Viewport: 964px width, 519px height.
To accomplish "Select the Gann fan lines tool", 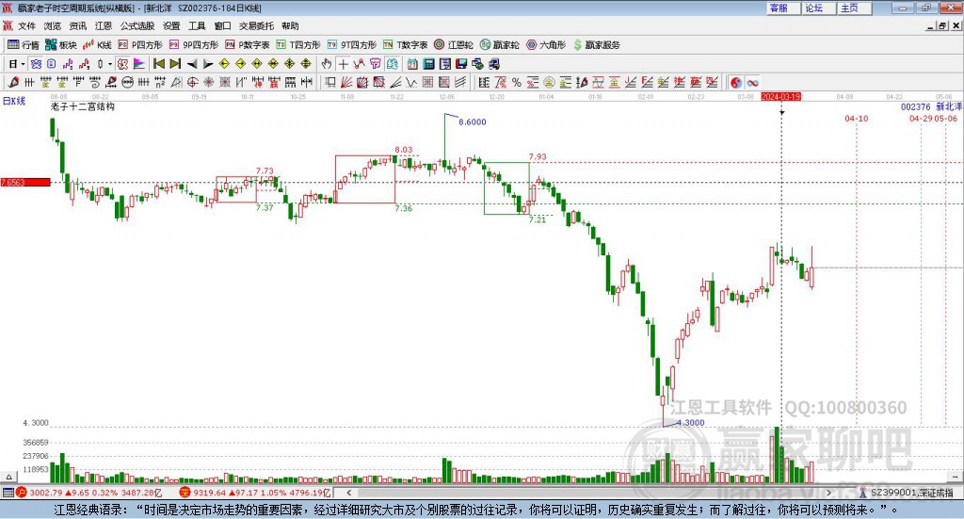I will pyautogui.click(x=345, y=82).
